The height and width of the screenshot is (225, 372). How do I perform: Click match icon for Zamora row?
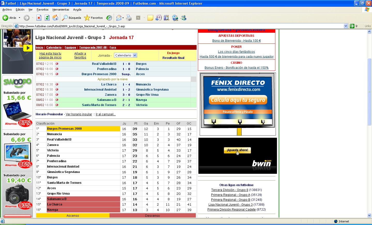tap(57, 94)
